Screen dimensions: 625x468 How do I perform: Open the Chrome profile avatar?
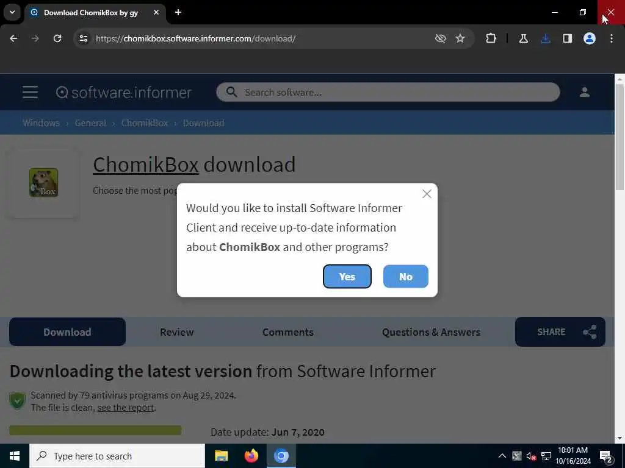click(x=590, y=38)
